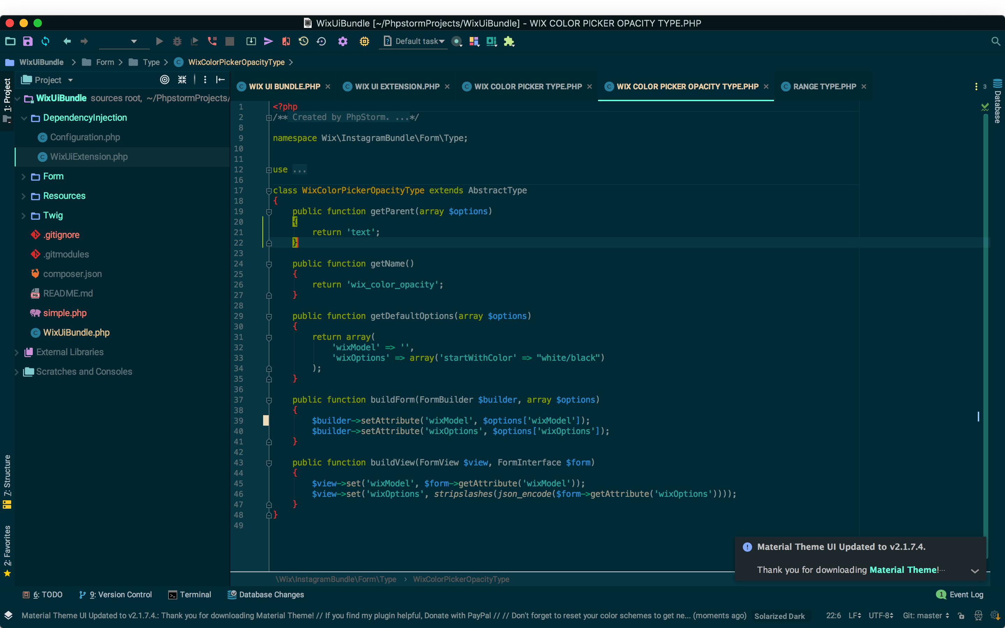Screen dimensions: 1005x628
Task: Open the Search everywhere icon
Action: (996, 41)
